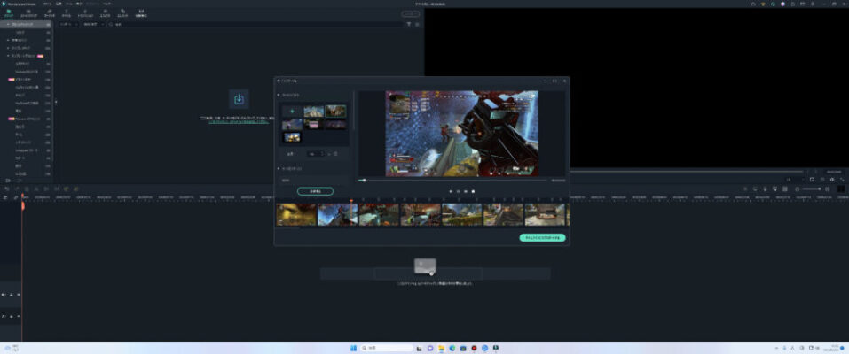
Task: Click the add track icon above track headers
Action: click(4, 197)
